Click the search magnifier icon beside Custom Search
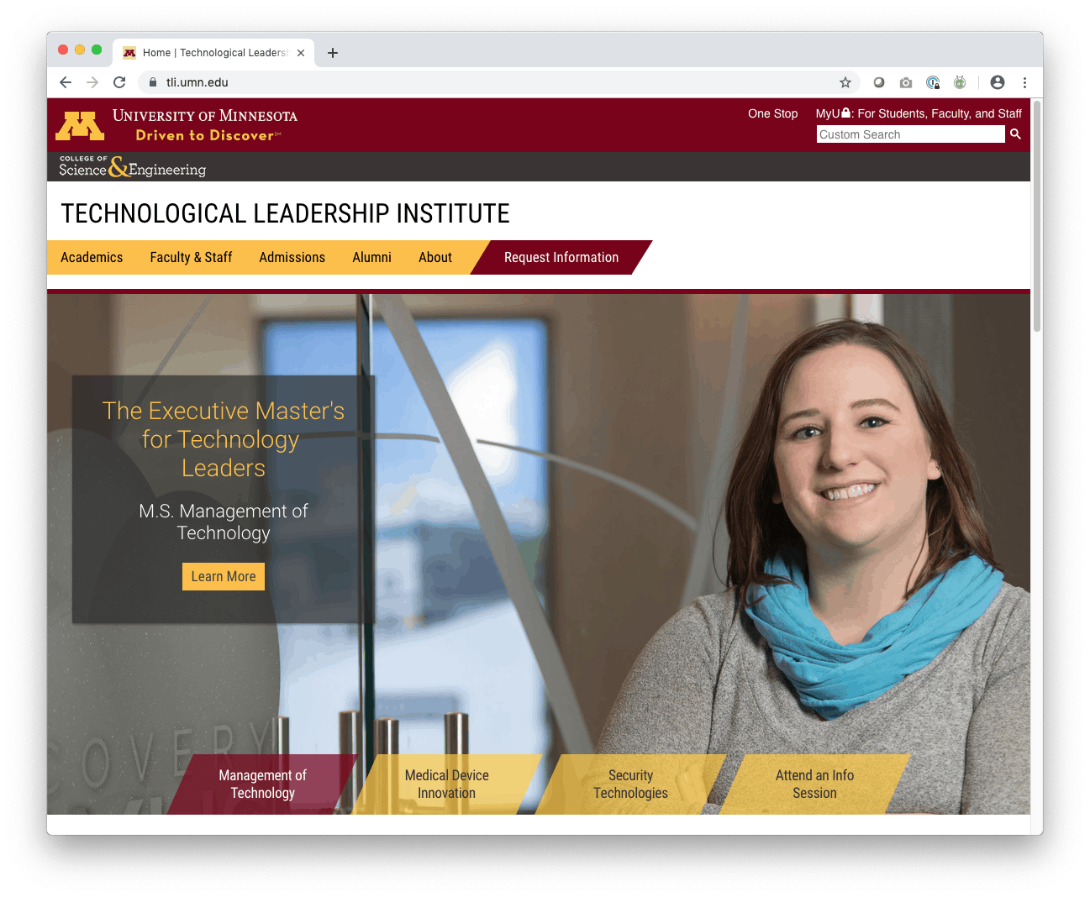Image resolution: width=1090 pixels, height=897 pixels. [1015, 134]
